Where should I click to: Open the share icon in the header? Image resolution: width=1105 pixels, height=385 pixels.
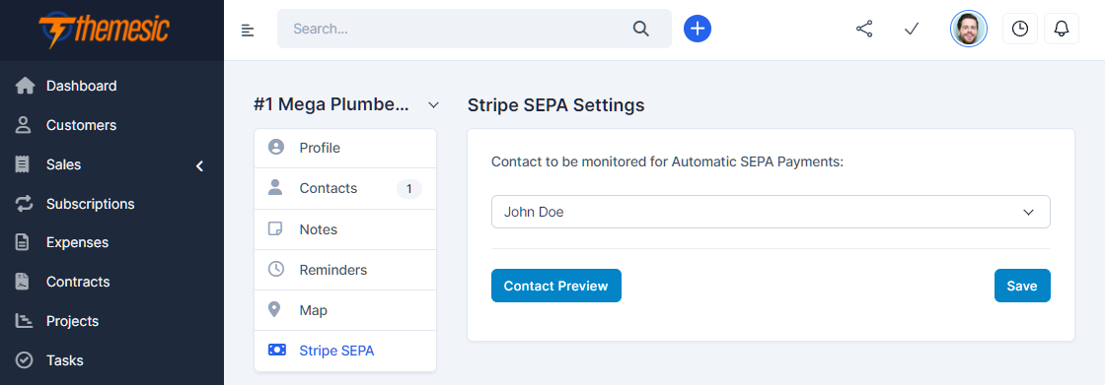(x=864, y=29)
